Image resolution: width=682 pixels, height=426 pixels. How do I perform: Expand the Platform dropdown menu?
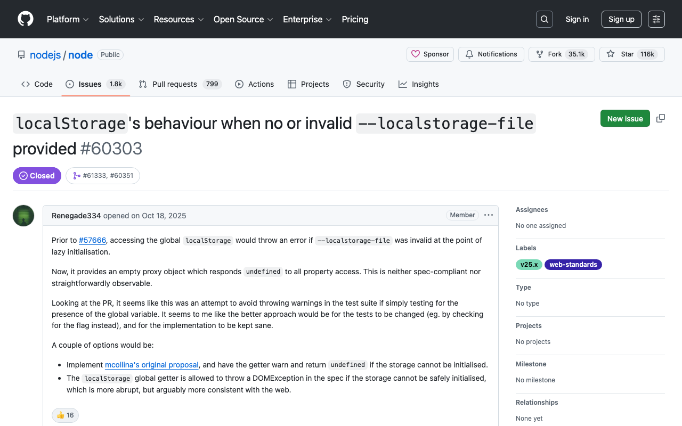point(68,19)
